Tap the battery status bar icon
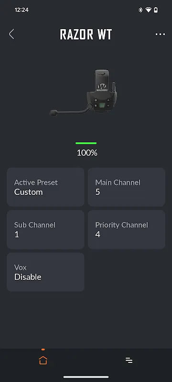The image size is (172, 382). [156, 10]
